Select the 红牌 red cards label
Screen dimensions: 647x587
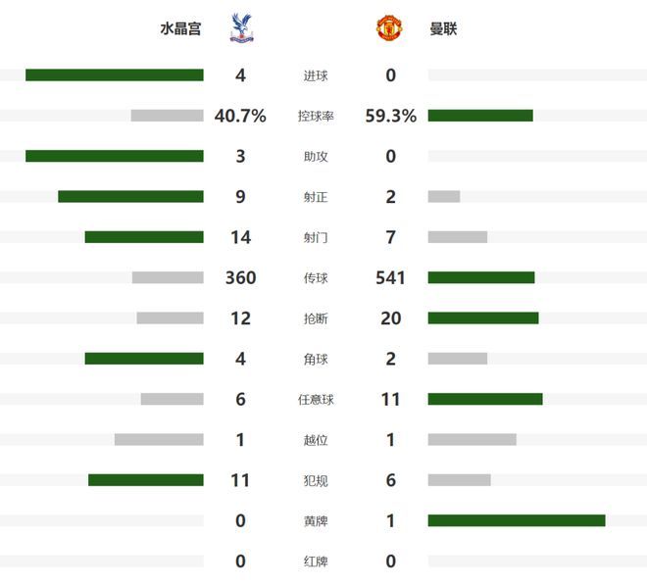point(316,562)
